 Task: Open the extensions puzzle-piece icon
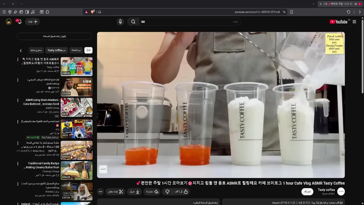[x=47, y=12]
